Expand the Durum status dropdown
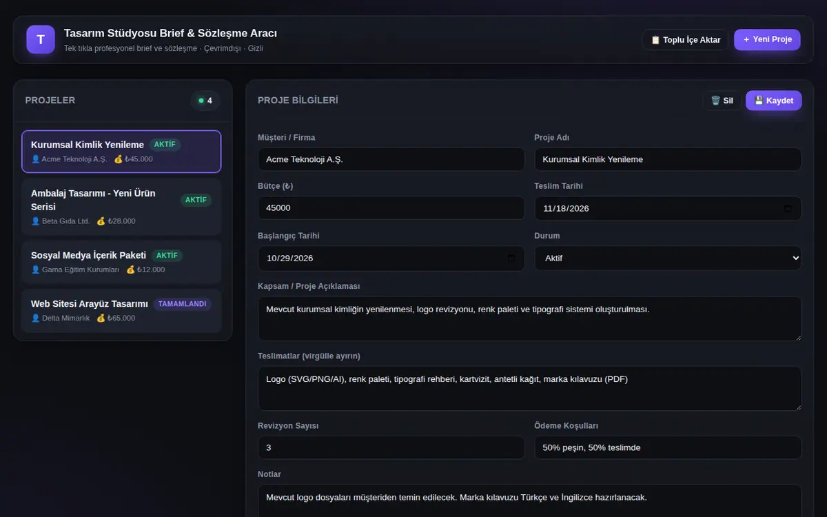This screenshot has width=827, height=517. pos(668,258)
